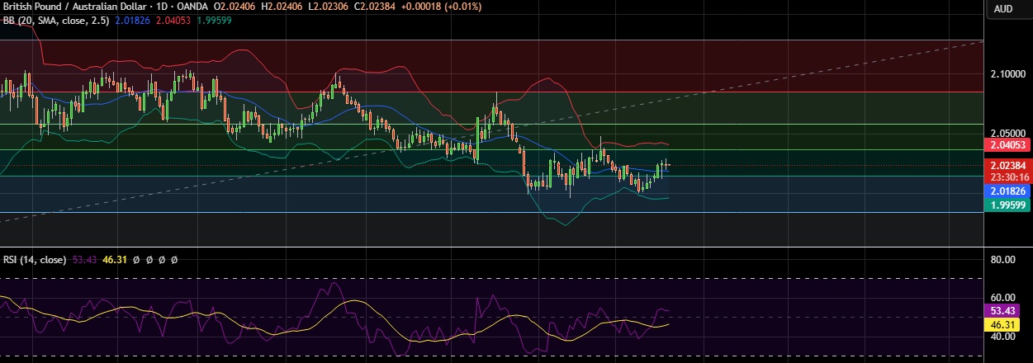Click the red 2.04053 value in BB legend
Screen dimensions: 1033x363
pos(171,20)
